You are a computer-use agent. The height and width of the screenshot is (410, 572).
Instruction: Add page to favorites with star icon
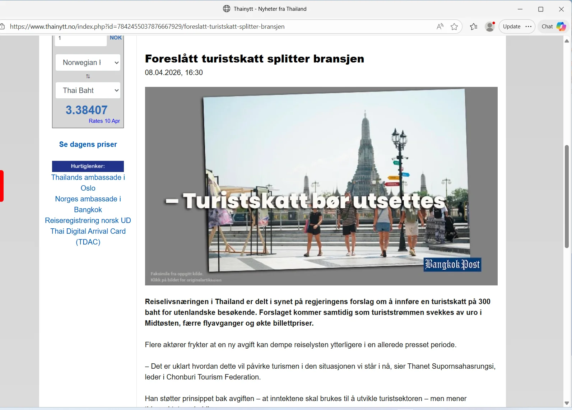coord(454,27)
